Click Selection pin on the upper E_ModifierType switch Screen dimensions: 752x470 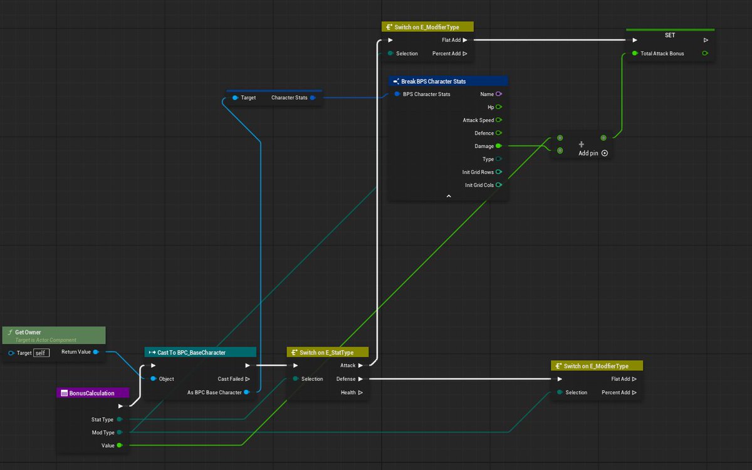(x=390, y=53)
